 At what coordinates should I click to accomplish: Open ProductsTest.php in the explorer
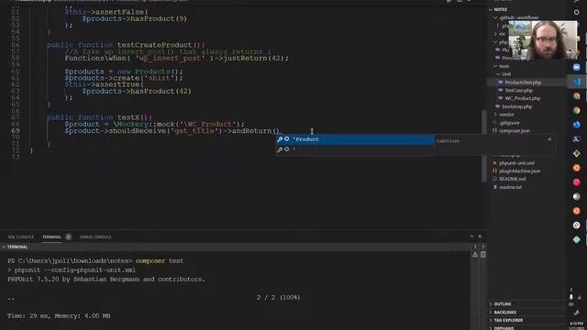pyautogui.click(x=523, y=82)
